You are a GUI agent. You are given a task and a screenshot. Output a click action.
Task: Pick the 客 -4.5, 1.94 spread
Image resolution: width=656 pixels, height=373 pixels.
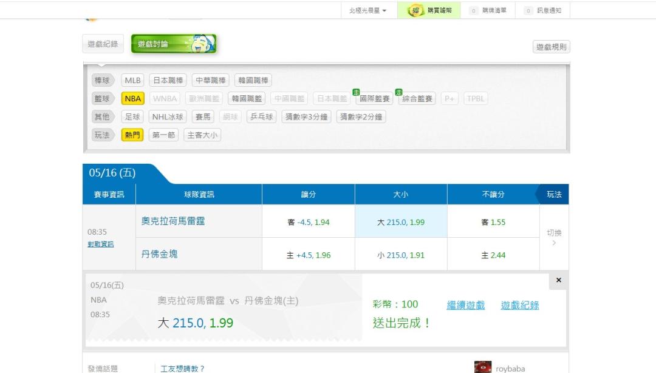click(x=309, y=222)
